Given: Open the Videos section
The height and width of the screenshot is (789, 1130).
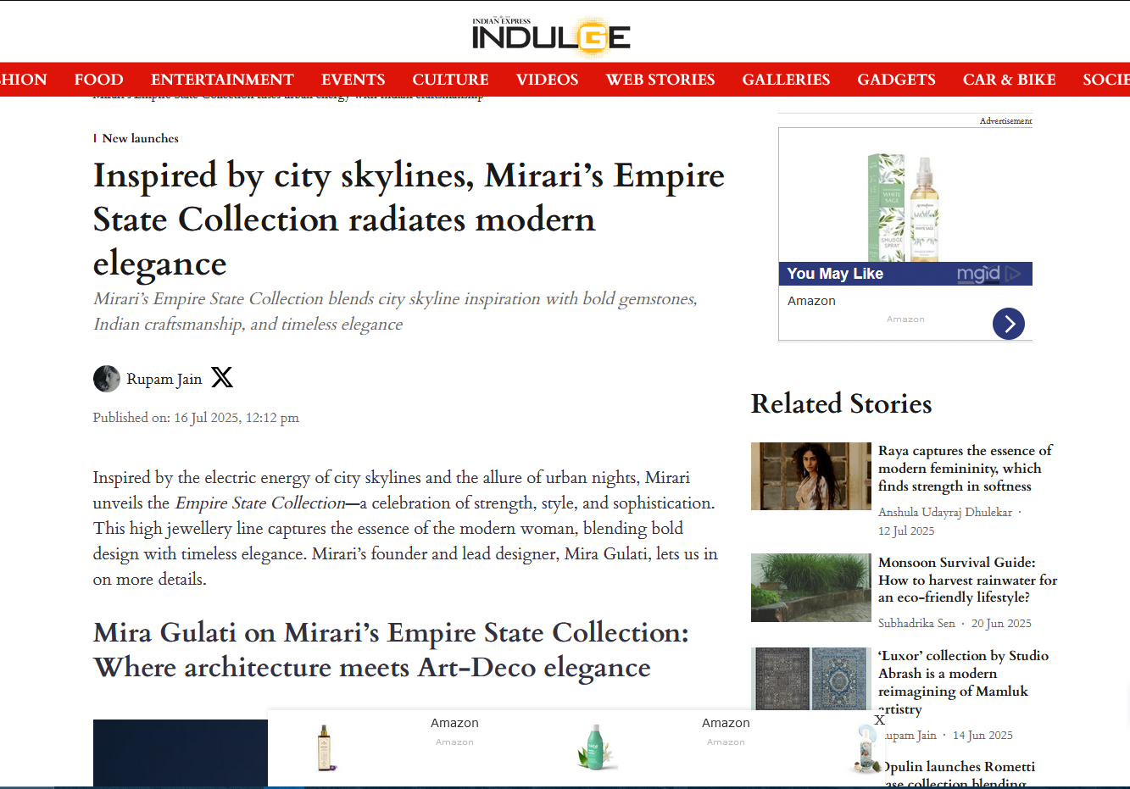Looking at the screenshot, I should coord(547,80).
